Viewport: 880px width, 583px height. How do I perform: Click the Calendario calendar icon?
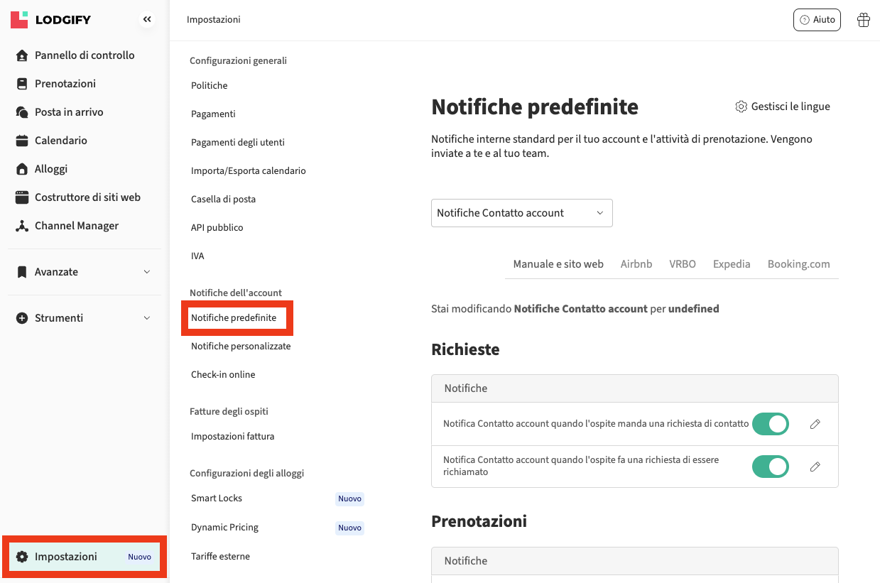[22, 141]
